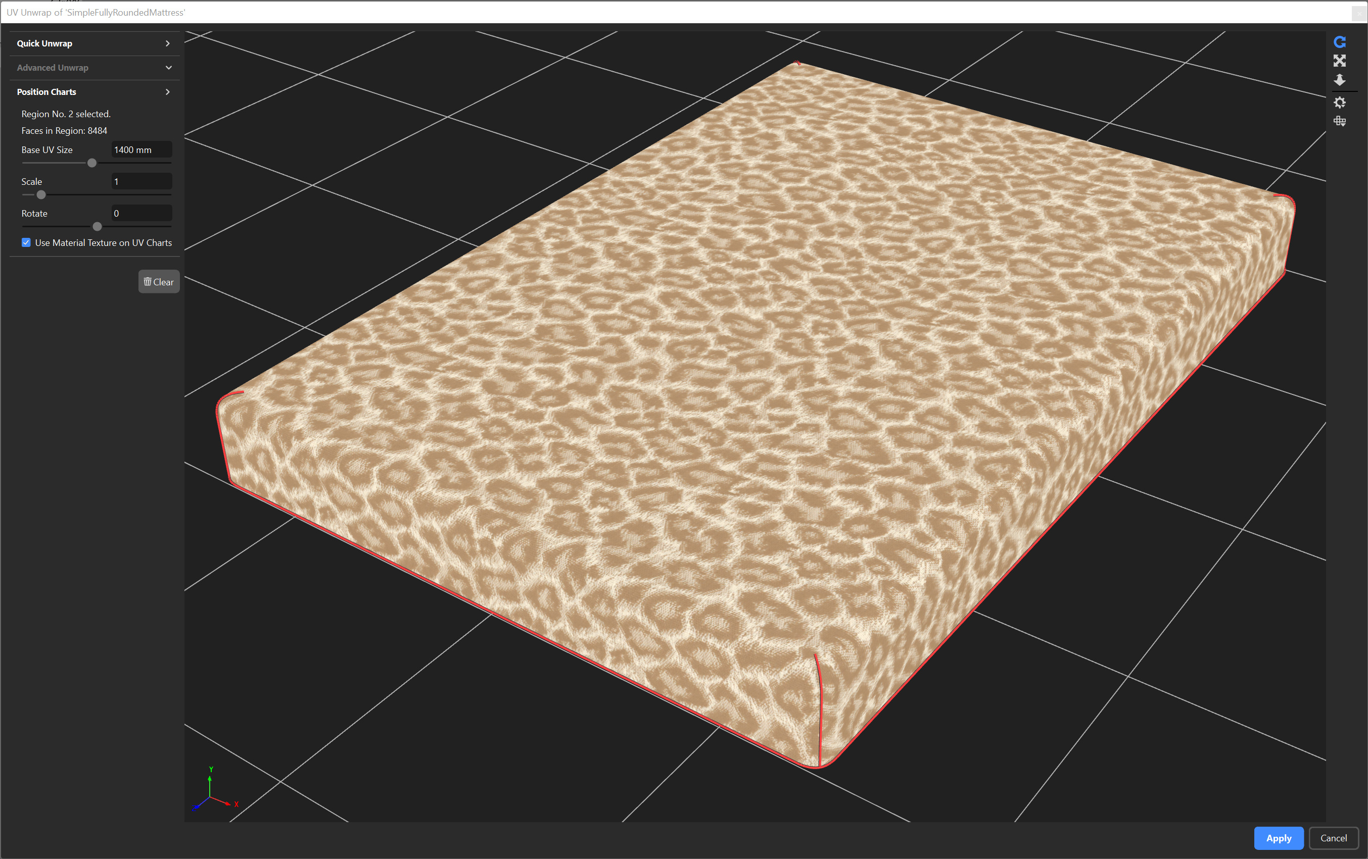Click the Base UV Size field showing 1400 mm
Screen dimensions: 1368x859
pos(141,149)
